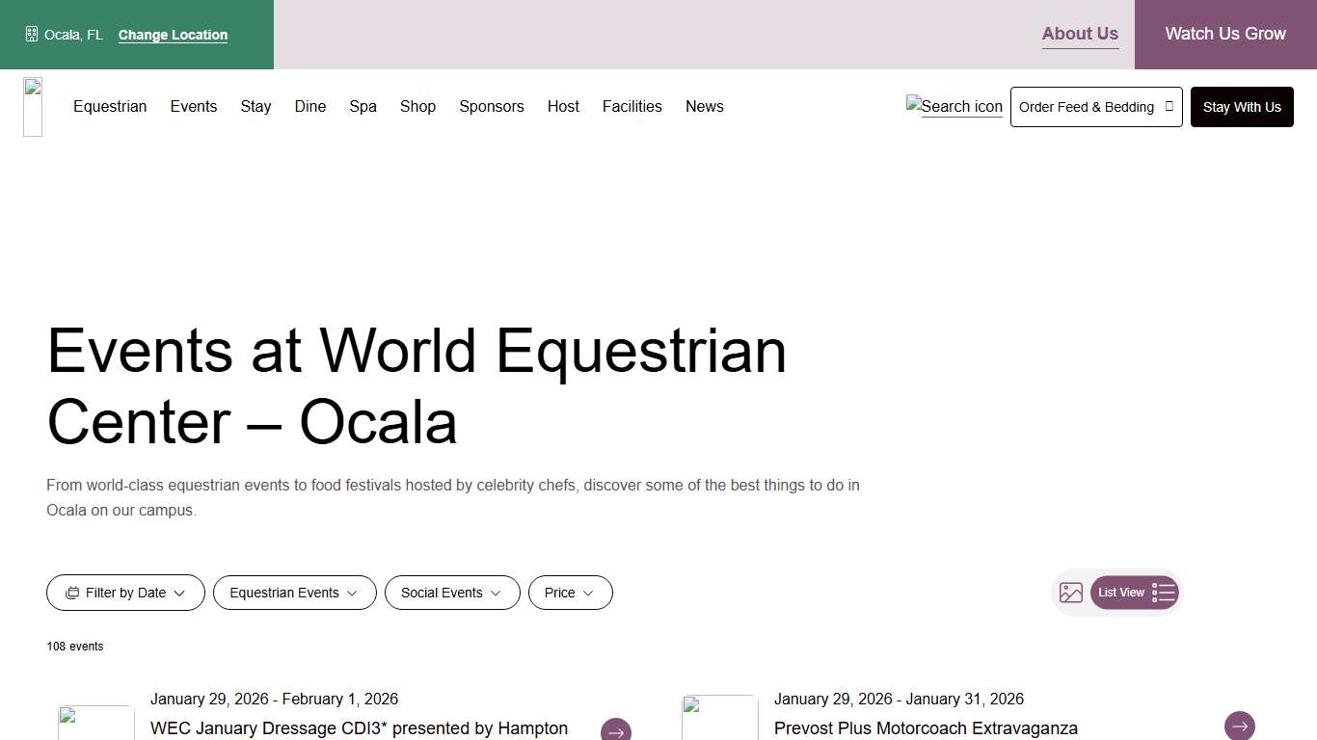Open the Social Events dropdown
Image resolution: width=1317 pixels, height=740 pixels.
pyautogui.click(x=452, y=593)
